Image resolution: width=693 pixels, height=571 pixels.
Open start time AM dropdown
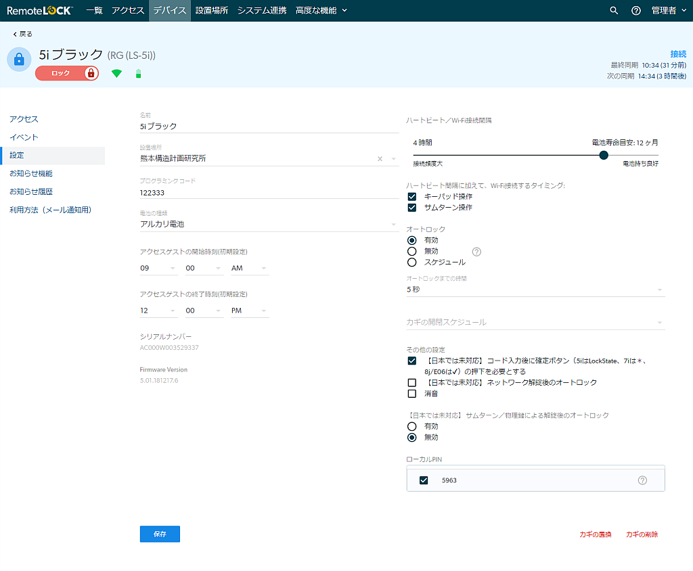tap(250, 269)
